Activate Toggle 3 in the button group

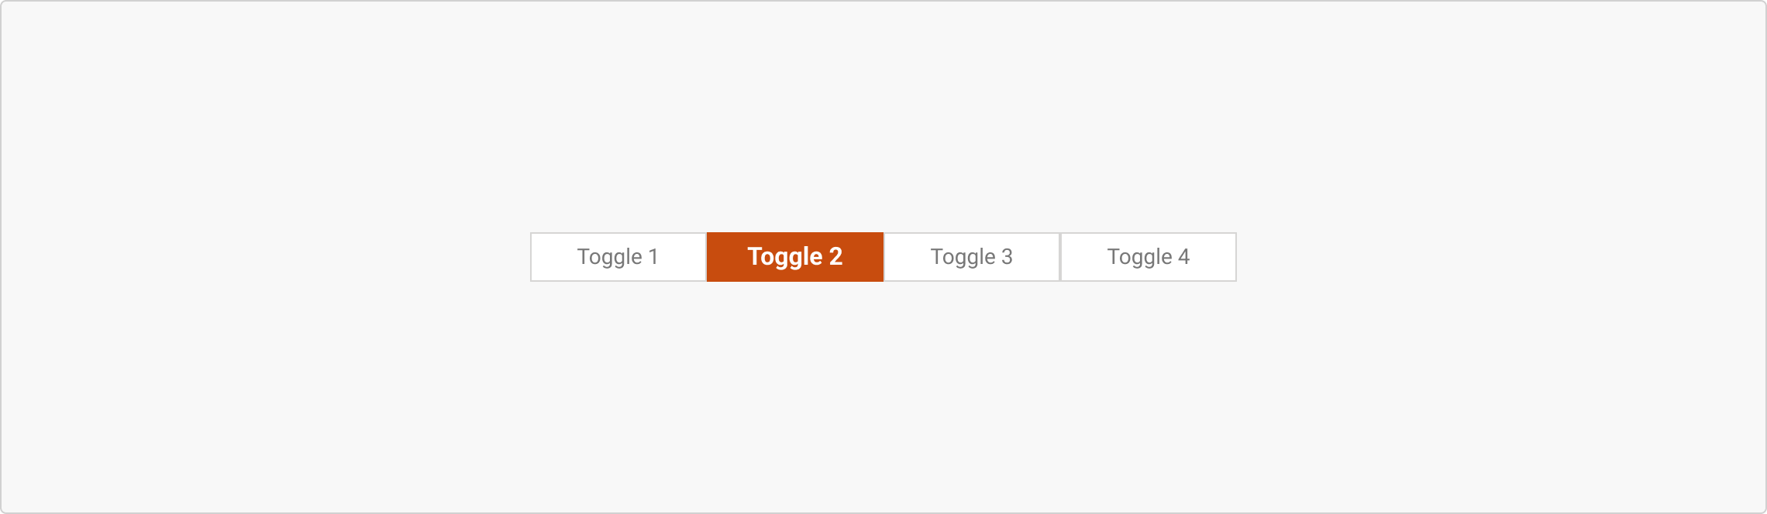coord(972,257)
